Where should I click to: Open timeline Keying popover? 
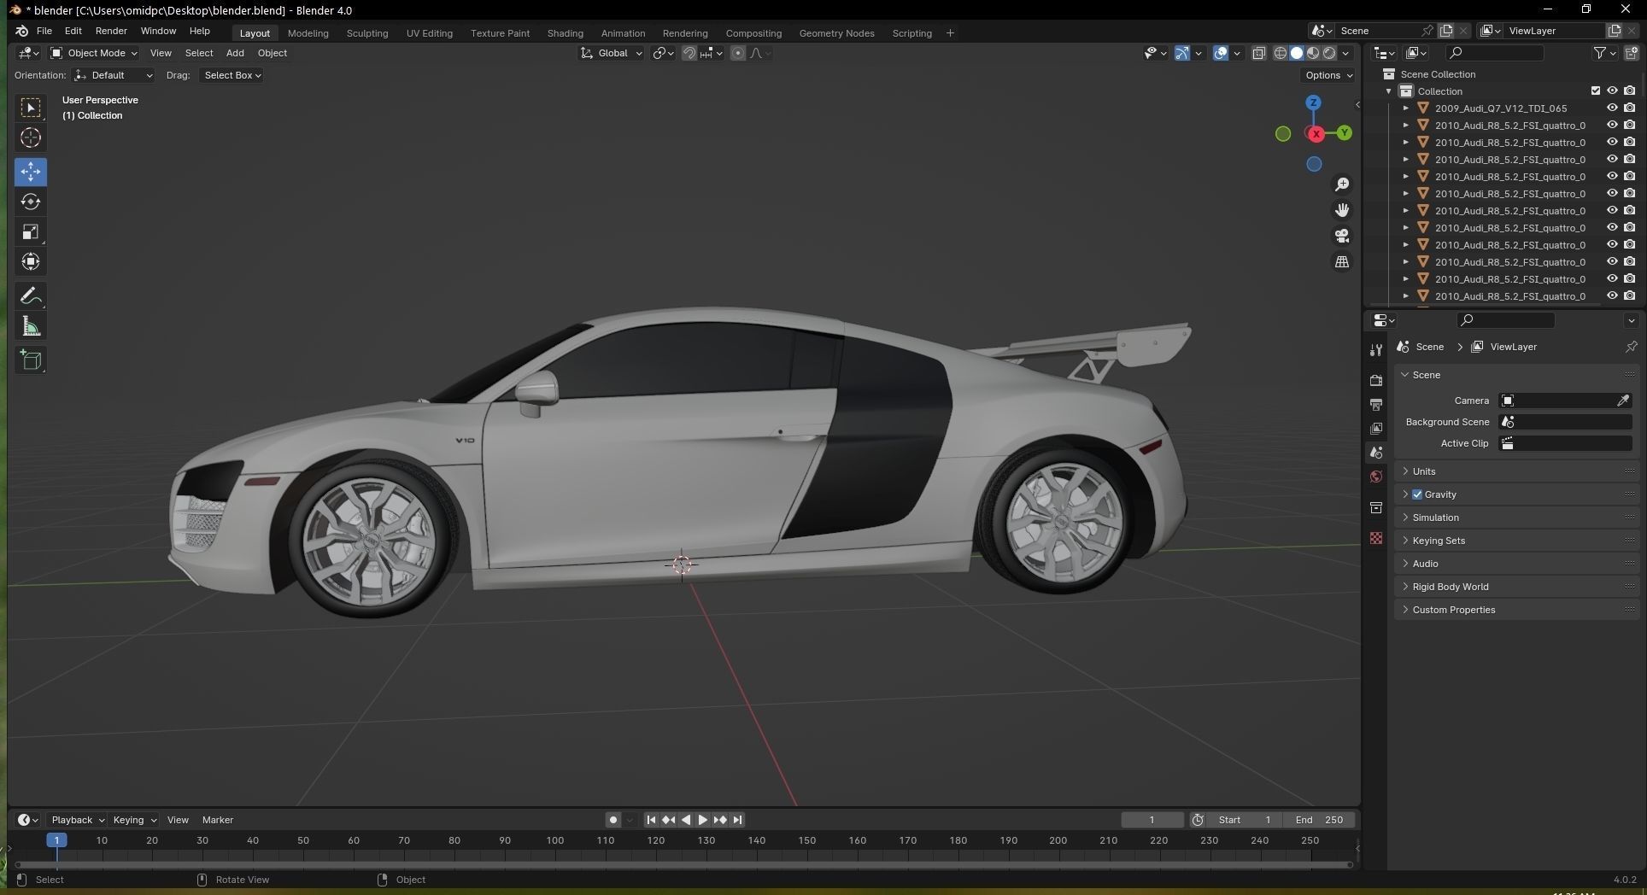[134, 820]
